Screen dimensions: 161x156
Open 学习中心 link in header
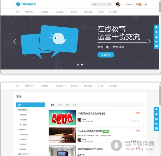(129, 4)
